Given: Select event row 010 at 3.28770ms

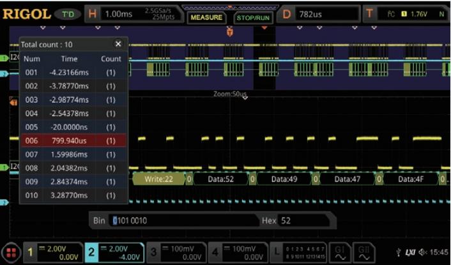Looking at the screenshot, I should tap(73, 195).
